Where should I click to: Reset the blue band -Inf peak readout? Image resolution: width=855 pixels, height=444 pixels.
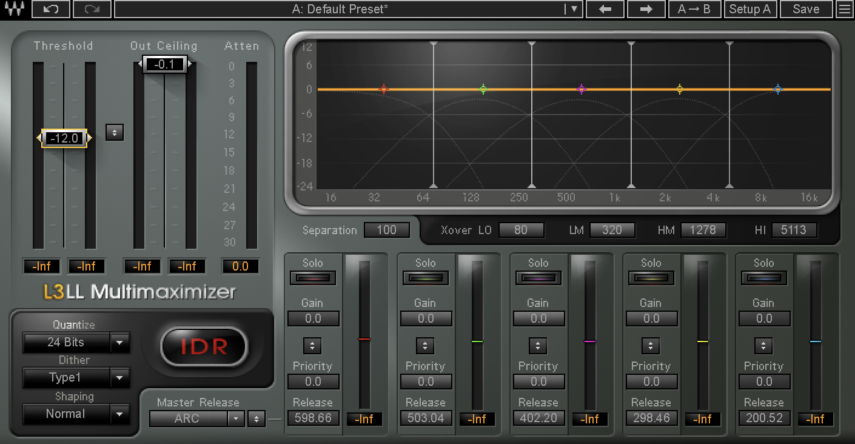coord(816,419)
